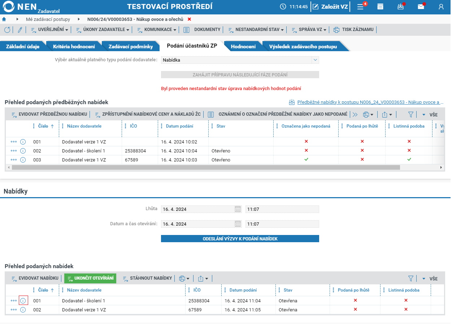452x324 pixels.
Task: Click TISK ZÁZNAMU to print the record
Action: coord(353,30)
